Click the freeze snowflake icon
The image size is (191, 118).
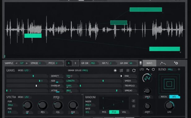click(115, 70)
